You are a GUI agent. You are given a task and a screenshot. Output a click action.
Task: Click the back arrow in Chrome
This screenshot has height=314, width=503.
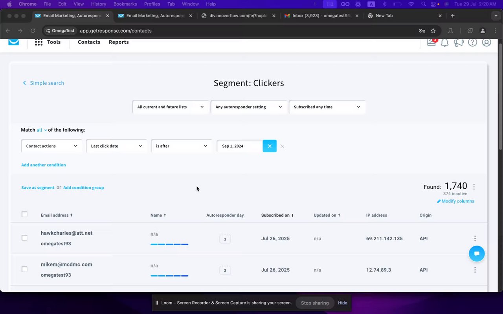click(x=8, y=31)
